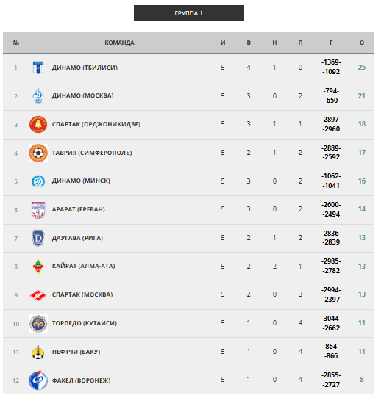This screenshot has width=381, height=398.
Task: Click the Спартак (Москва) red diamond logo
Action: (x=38, y=295)
